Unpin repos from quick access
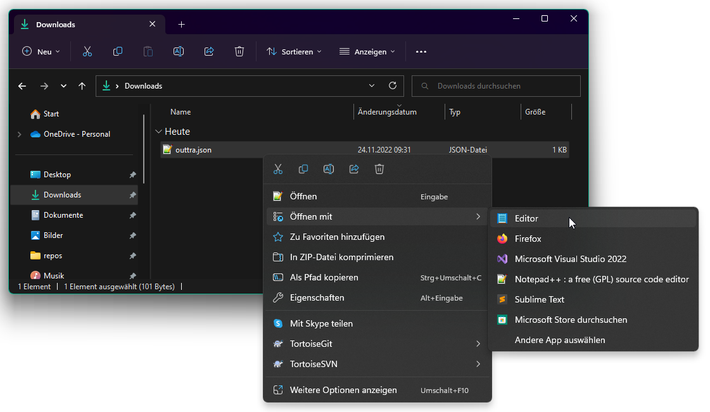 132,256
